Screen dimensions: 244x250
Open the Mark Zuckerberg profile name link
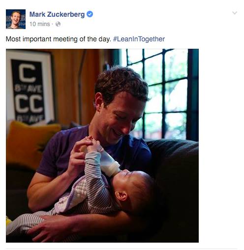tap(57, 14)
